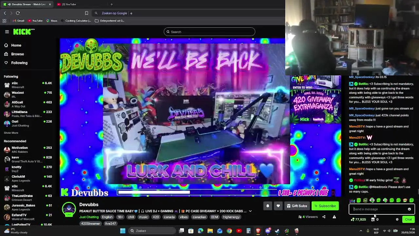Click Devubbs profile avatar

pyautogui.click(x=69, y=209)
